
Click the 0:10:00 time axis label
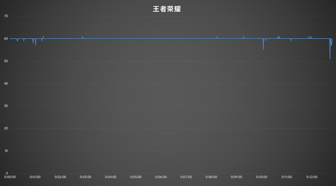262,177
